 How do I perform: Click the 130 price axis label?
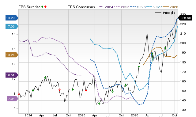pos(183,110)
